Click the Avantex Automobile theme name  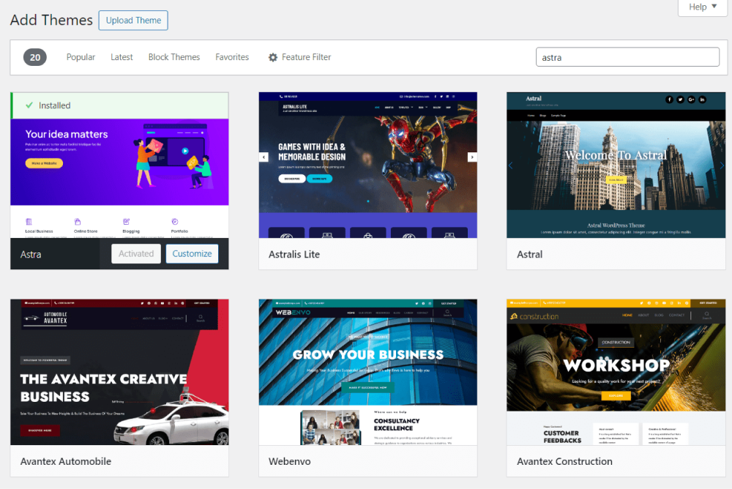point(66,461)
